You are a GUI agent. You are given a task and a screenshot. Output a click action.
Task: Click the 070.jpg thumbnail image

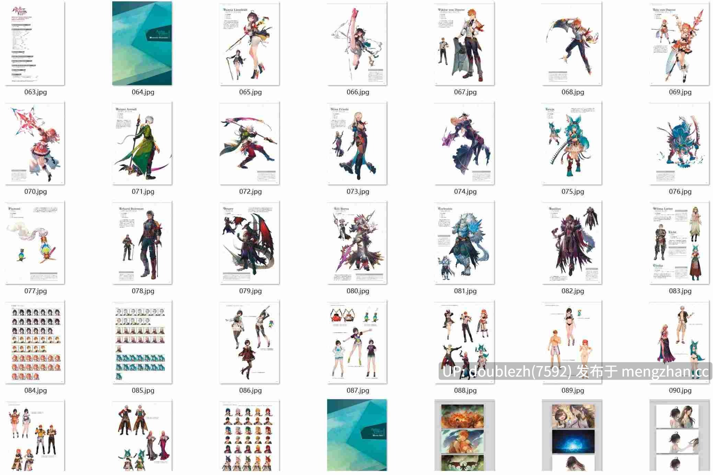tap(35, 143)
